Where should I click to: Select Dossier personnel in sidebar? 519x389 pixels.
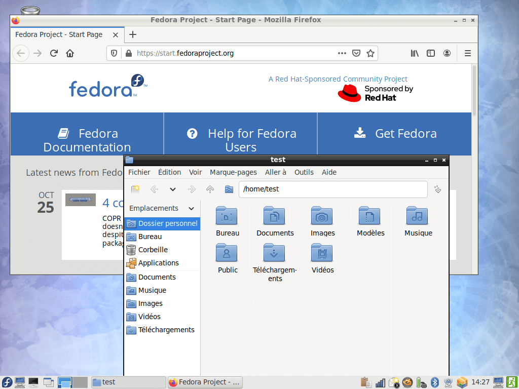click(x=162, y=223)
